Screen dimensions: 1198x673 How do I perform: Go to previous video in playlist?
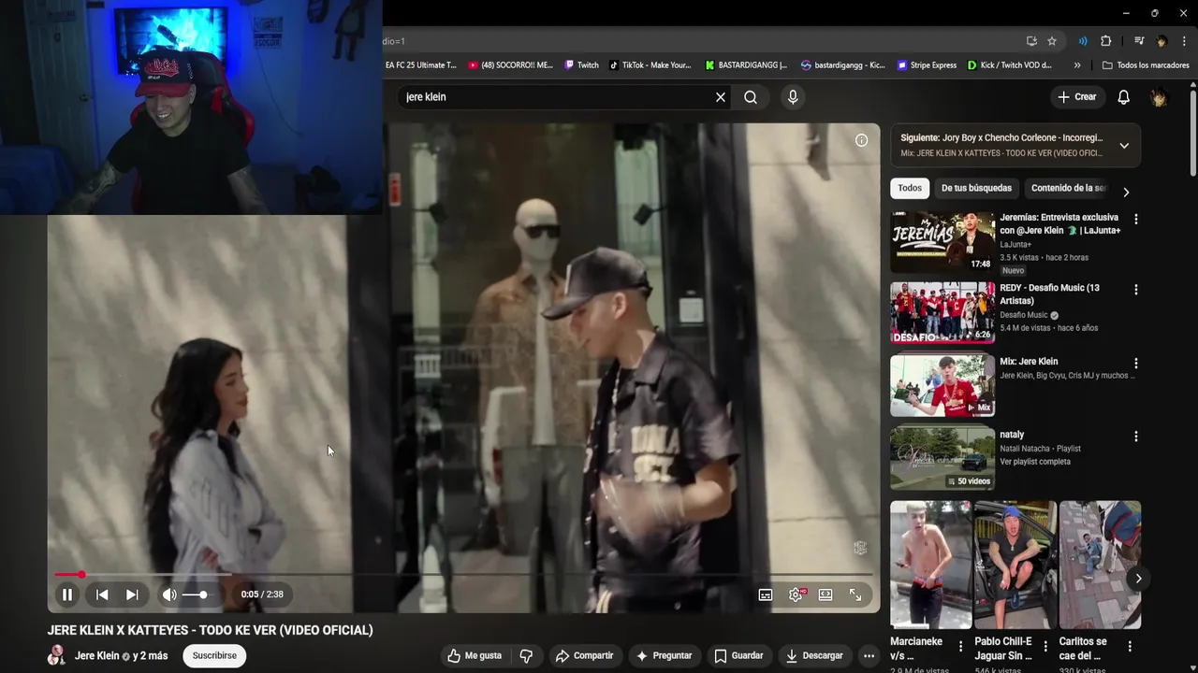(102, 594)
